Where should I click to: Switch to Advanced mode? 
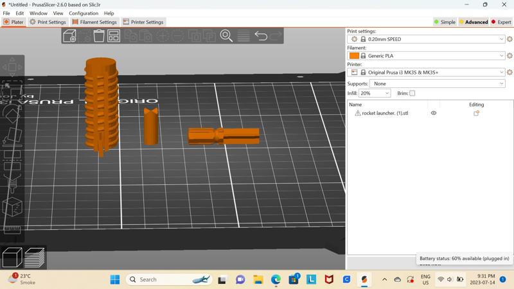(474, 22)
